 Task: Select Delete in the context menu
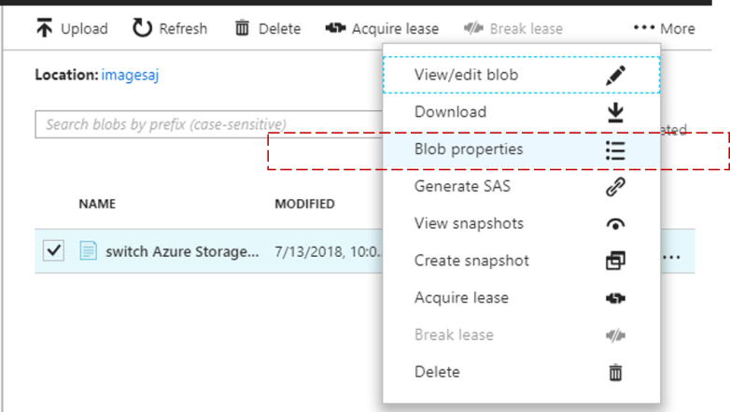(x=437, y=372)
